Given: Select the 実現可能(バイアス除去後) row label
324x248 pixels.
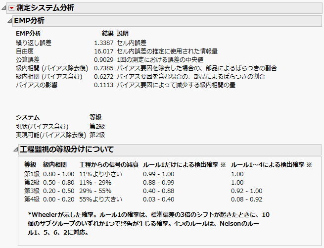Looking at the screenshot, I should coord(51,135).
